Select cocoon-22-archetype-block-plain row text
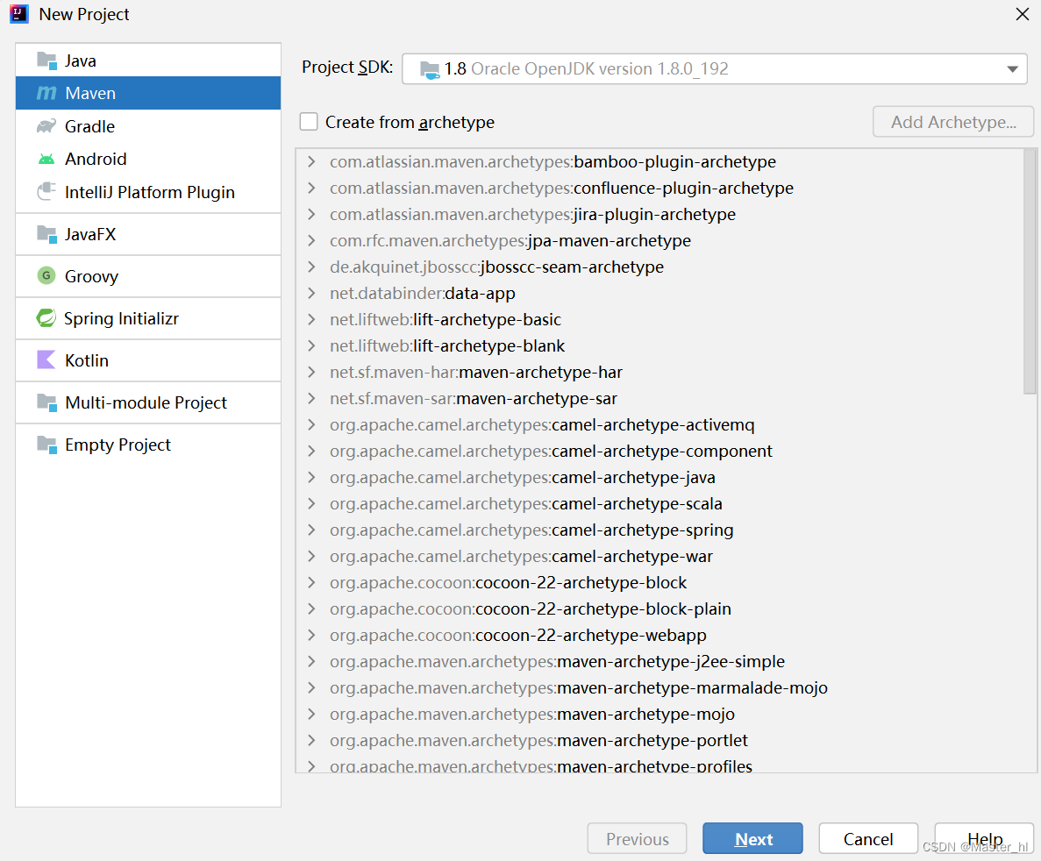1041x861 pixels. [531, 608]
